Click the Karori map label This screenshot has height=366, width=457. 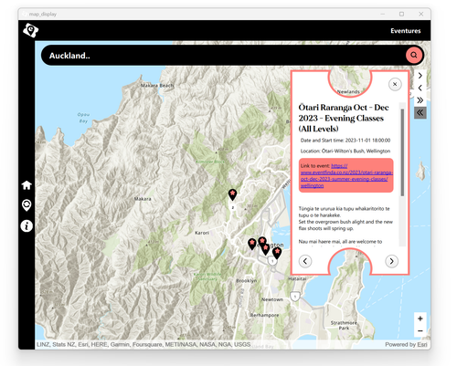(x=202, y=233)
